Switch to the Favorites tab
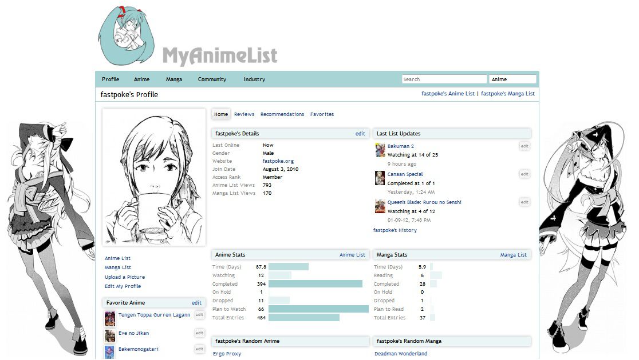 pyautogui.click(x=322, y=114)
